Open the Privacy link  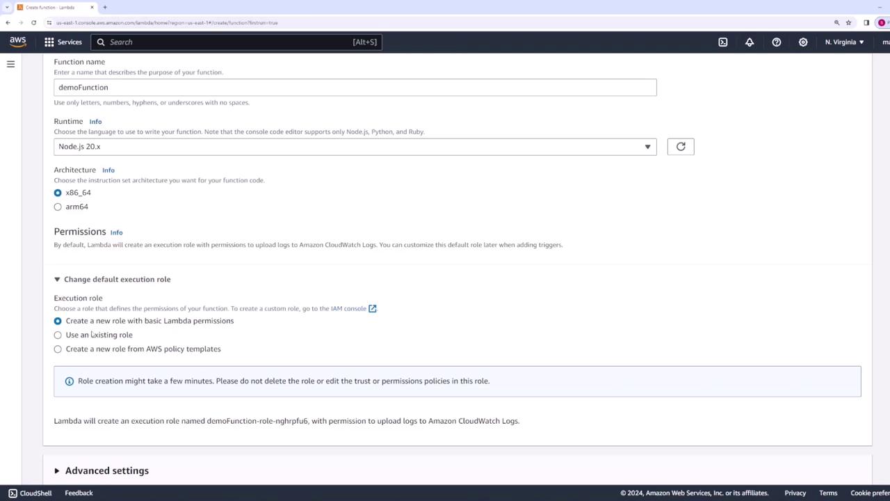[795, 493]
